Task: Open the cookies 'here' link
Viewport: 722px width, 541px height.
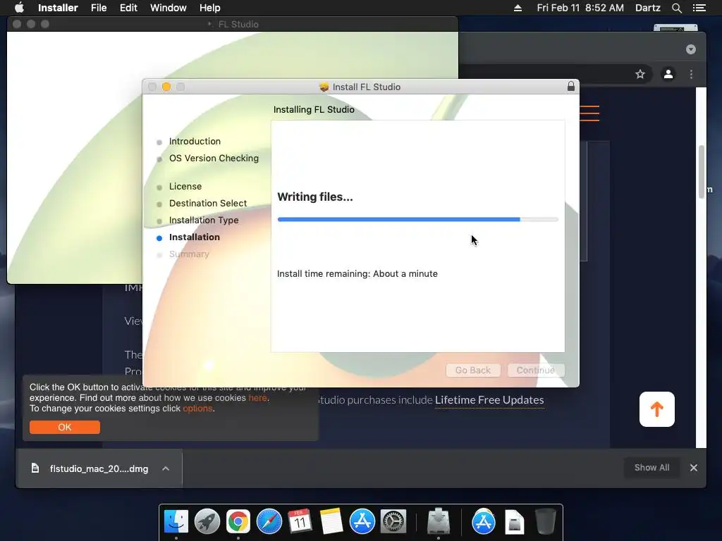Action: (x=257, y=398)
